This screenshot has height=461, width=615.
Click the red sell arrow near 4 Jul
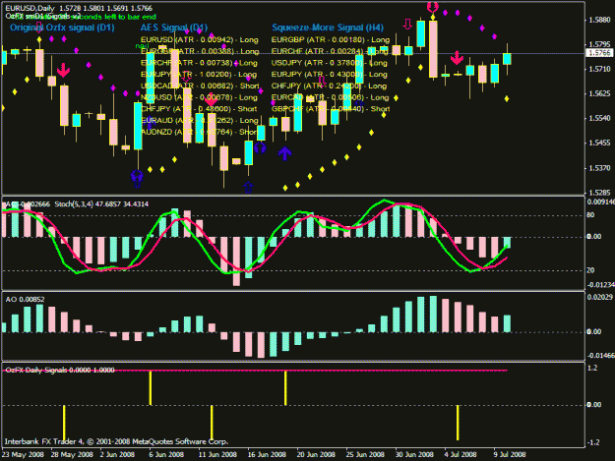[x=457, y=58]
